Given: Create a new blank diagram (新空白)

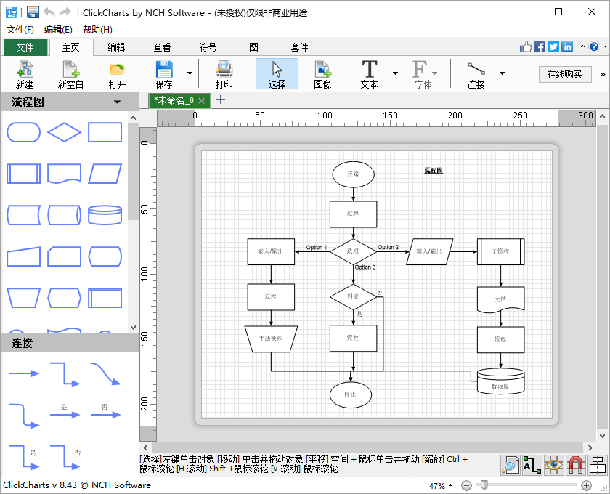Looking at the screenshot, I should pyautogui.click(x=71, y=74).
